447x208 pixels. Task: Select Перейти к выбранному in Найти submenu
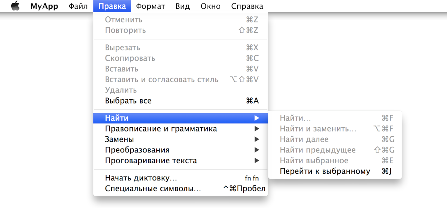[325, 171]
